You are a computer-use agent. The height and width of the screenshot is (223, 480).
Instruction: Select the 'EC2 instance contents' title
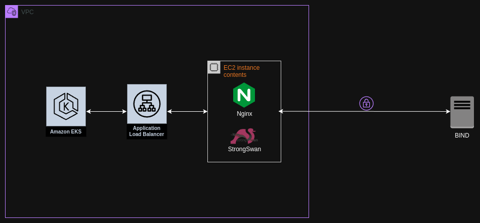coord(241,71)
